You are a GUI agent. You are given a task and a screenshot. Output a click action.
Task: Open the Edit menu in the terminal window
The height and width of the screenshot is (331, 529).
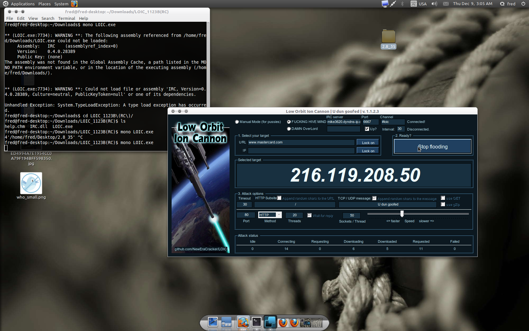(x=21, y=18)
